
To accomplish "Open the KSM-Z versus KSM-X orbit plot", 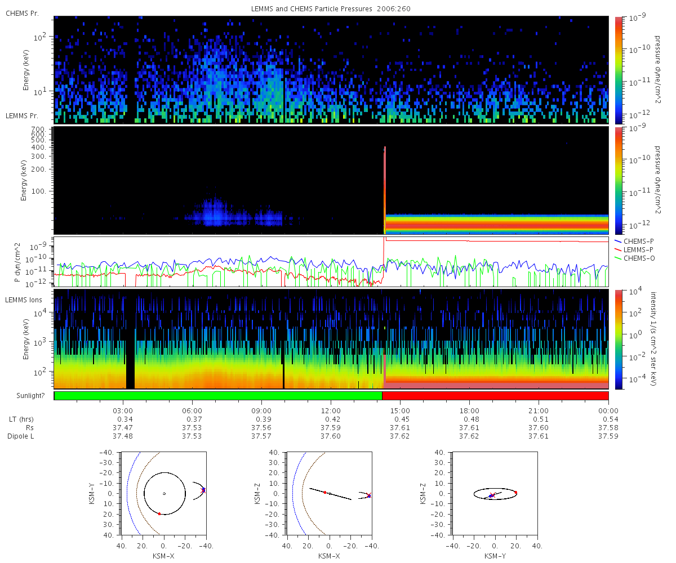I will pyautogui.click(x=330, y=493).
